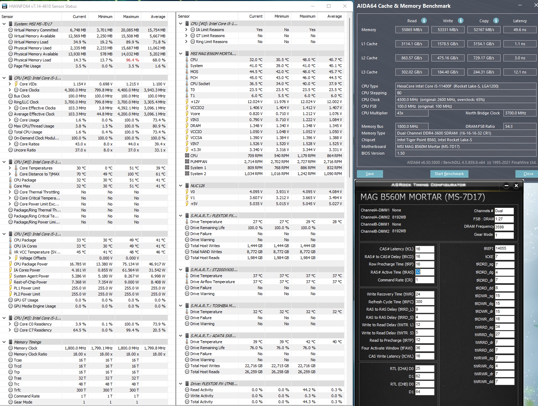Click the Start Benchmark button
The height and width of the screenshot is (406, 538).
[449, 174]
